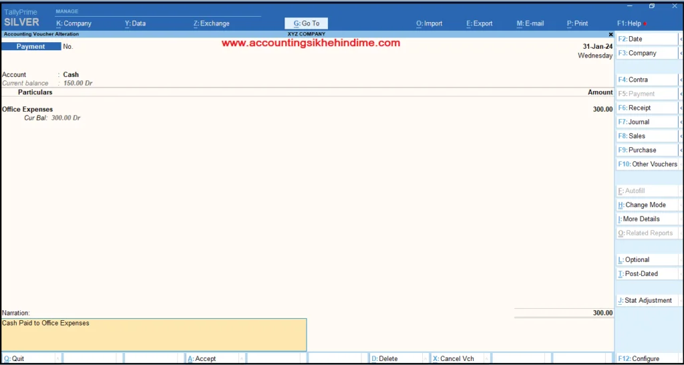Click the Particulars column header

tap(35, 92)
